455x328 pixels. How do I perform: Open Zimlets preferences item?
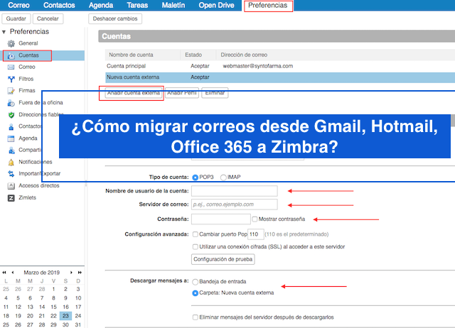point(27,197)
